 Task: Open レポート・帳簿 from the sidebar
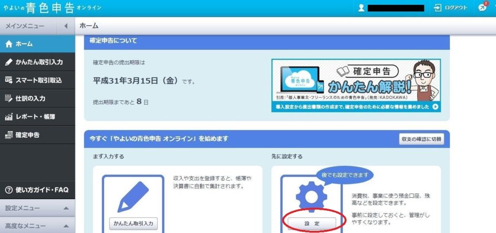pyautogui.click(x=38, y=117)
